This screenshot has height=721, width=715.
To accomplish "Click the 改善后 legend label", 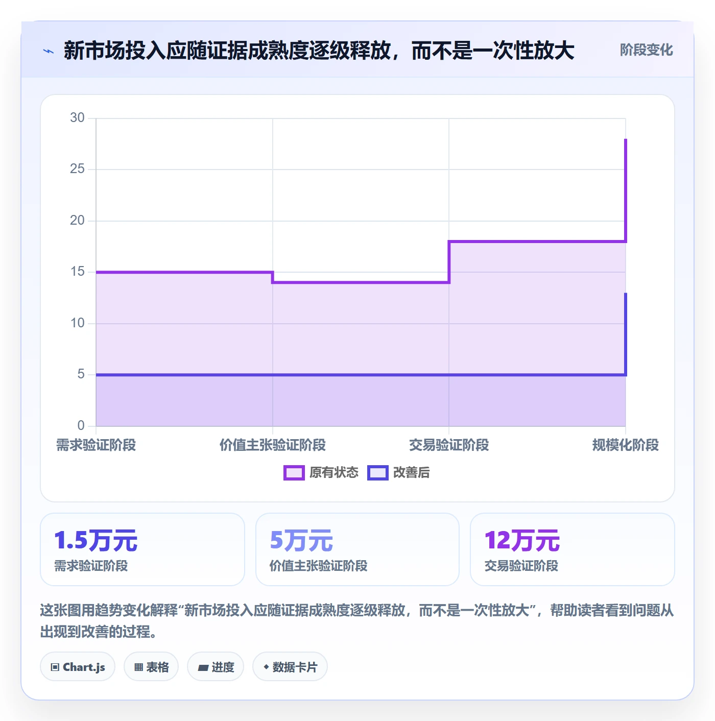I will 411,473.
